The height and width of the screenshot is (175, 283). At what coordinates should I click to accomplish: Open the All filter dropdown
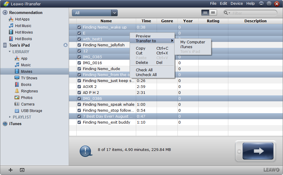[x=95, y=13]
